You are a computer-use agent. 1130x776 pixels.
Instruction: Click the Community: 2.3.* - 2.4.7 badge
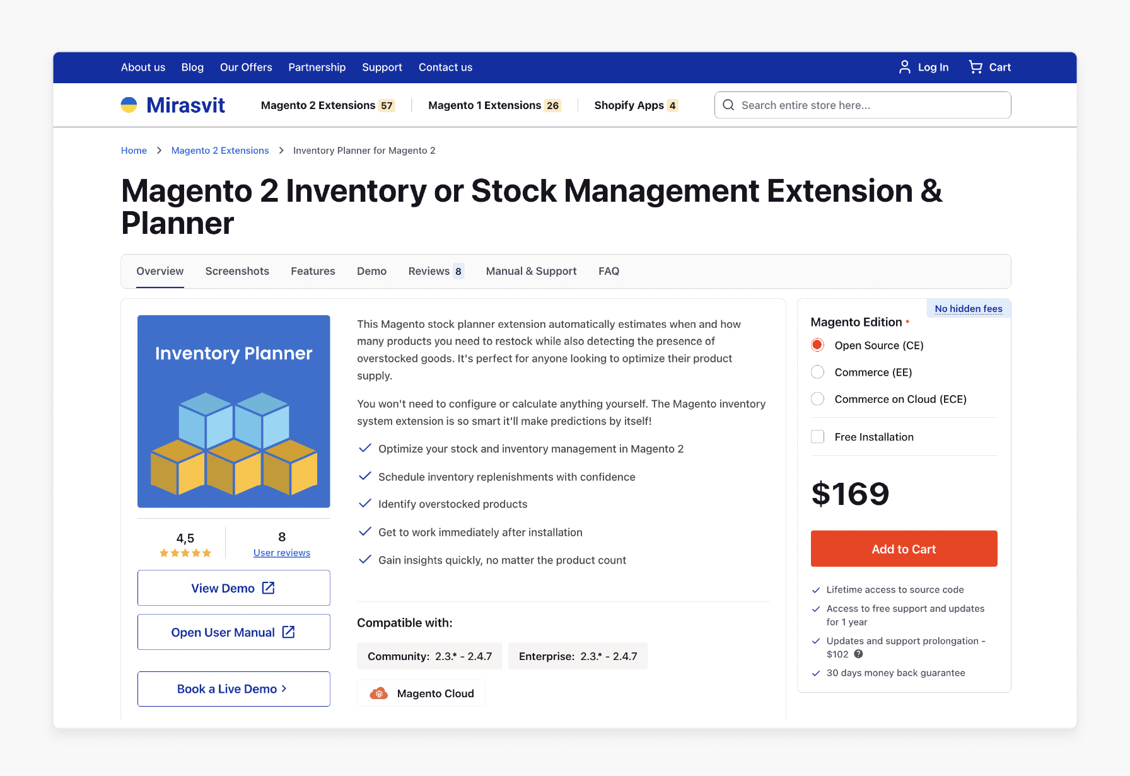click(429, 656)
